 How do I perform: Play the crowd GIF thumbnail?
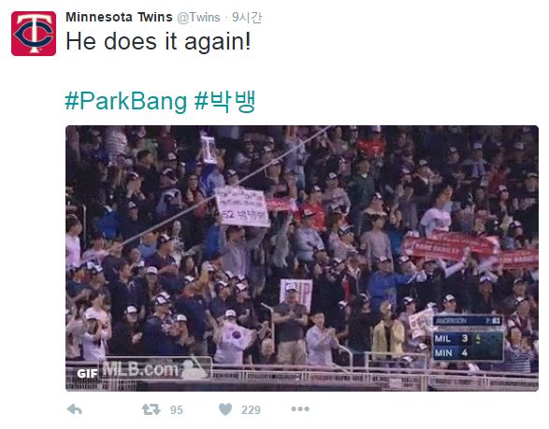pyautogui.click(x=302, y=258)
